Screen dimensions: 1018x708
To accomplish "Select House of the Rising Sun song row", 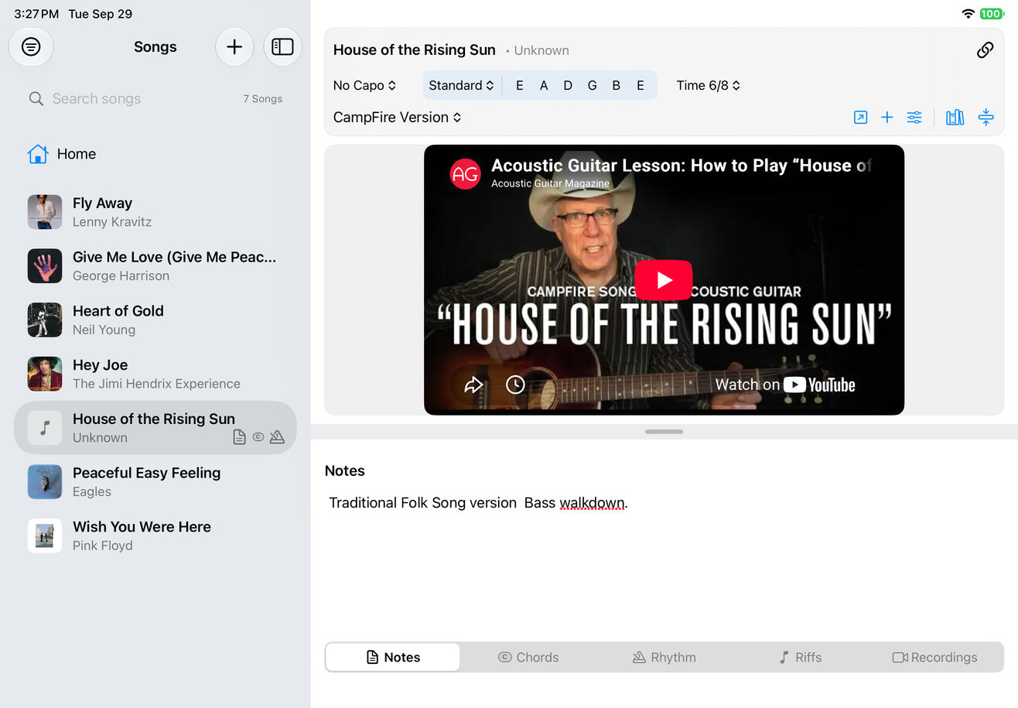I will click(x=155, y=428).
